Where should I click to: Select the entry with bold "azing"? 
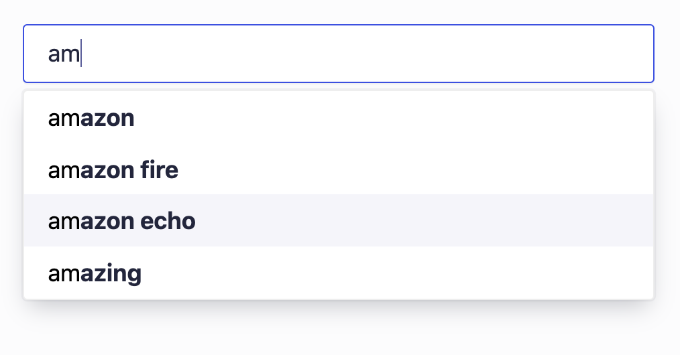[x=95, y=273]
